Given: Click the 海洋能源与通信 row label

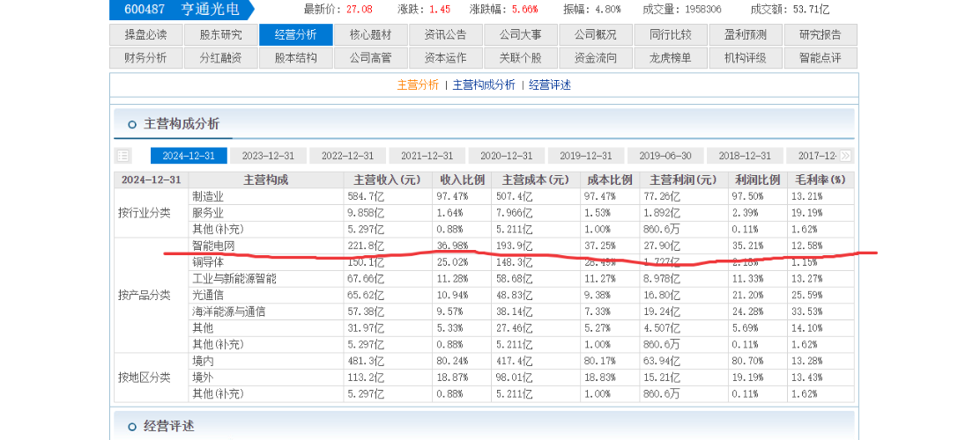Looking at the screenshot, I should (x=229, y=312).
